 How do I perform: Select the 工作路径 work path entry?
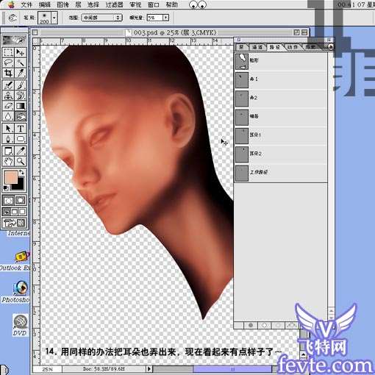click(281, 172)
